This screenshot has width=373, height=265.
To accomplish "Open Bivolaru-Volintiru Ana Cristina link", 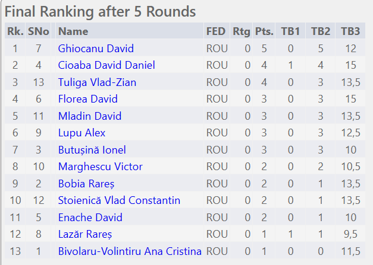I will pos(130,251).
